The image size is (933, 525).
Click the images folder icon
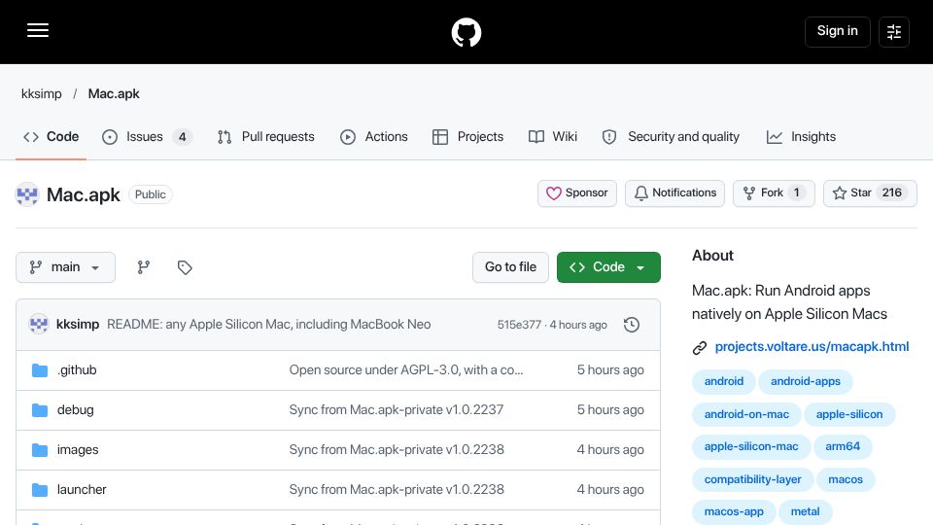pyautogui.click(x=40, y=450)
